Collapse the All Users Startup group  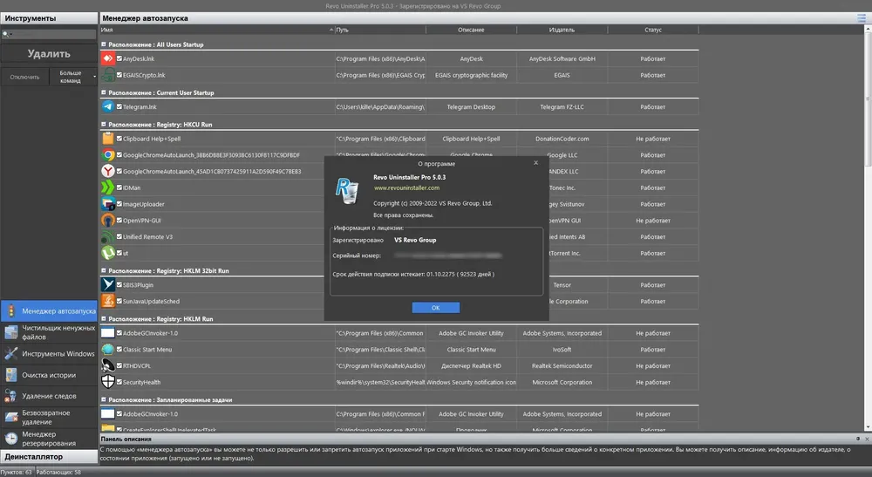[104, 44]
